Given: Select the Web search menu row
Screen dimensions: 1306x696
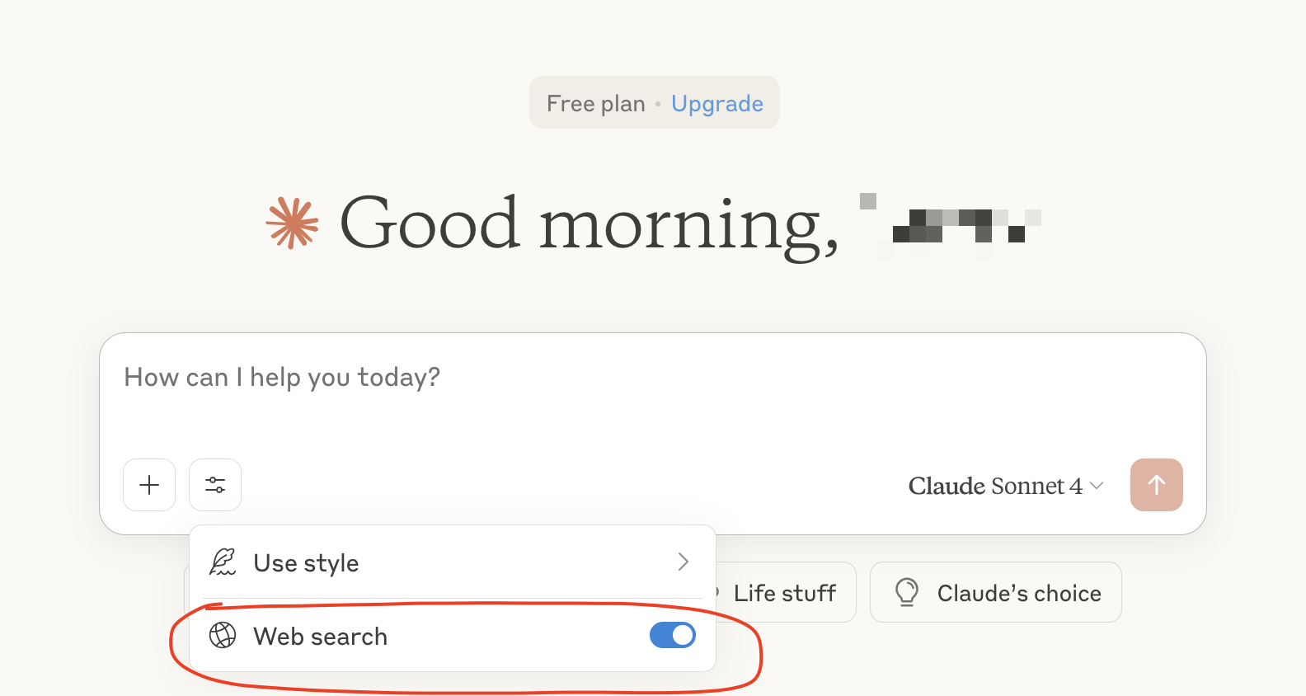Looking at the screenshot, I should coord(453,636).
